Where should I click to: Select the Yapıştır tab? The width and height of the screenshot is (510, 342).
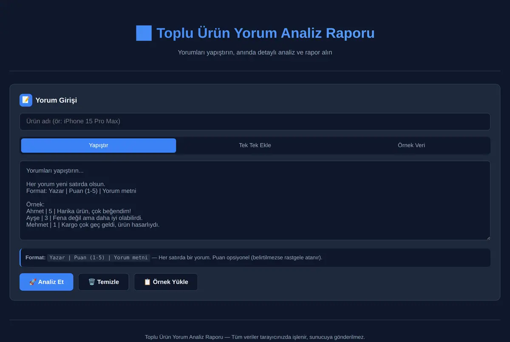click(99, 145)
